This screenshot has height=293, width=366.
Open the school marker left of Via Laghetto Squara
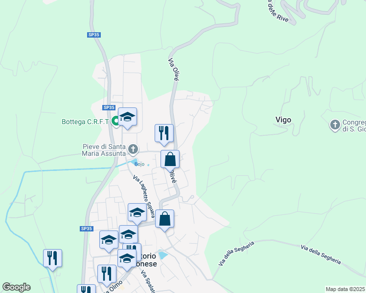tap(137, 212)
